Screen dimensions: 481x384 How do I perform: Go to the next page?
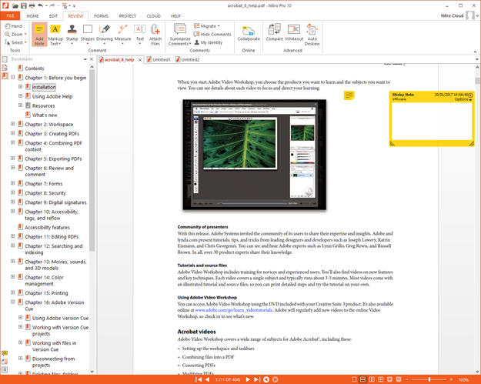248,379
